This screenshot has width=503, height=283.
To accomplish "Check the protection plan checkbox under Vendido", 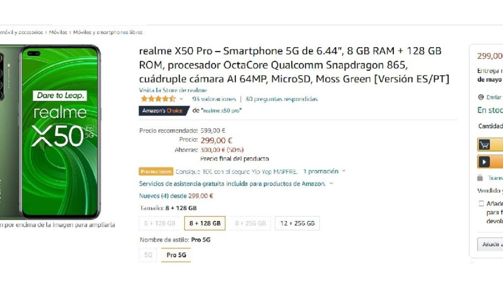I will tap(481, 203).
